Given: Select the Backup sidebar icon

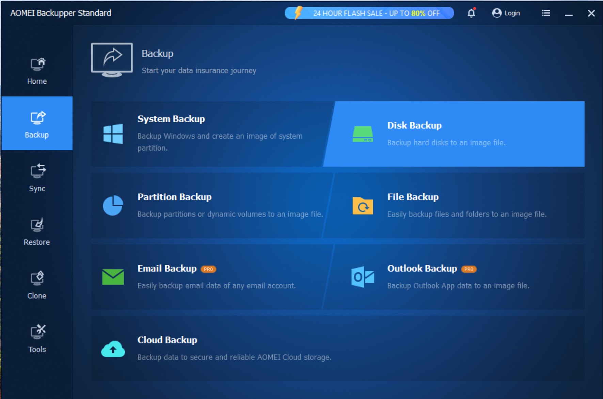Looking at the screenshot, I should pyautogui.click(x=37, y=118).
